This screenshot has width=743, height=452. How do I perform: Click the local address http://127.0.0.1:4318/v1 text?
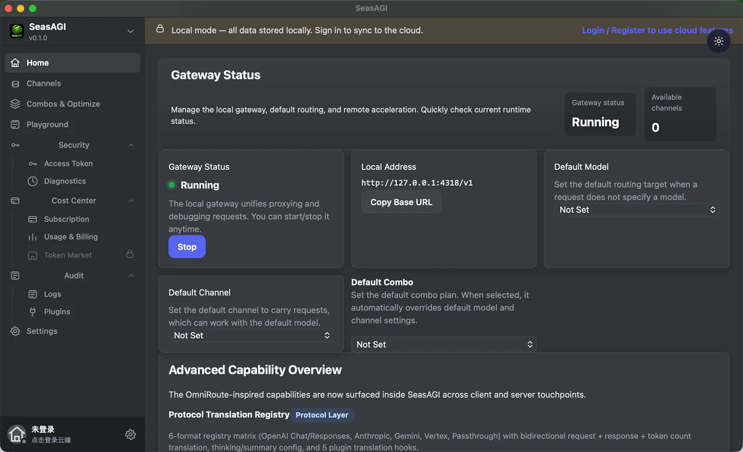click(417, 183)
